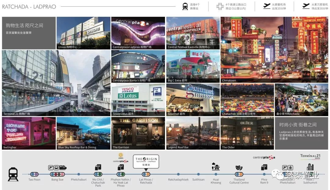Click the RATCHADA - LADPRAO page title
The height and width of the screenshot is (190, 330).
point(29,7)
